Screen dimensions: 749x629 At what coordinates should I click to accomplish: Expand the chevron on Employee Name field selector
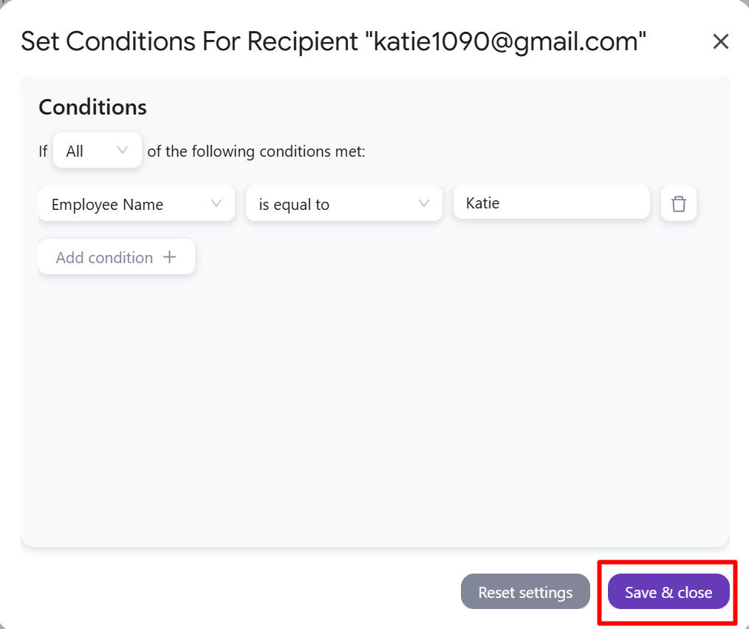[x=216, y=203]
